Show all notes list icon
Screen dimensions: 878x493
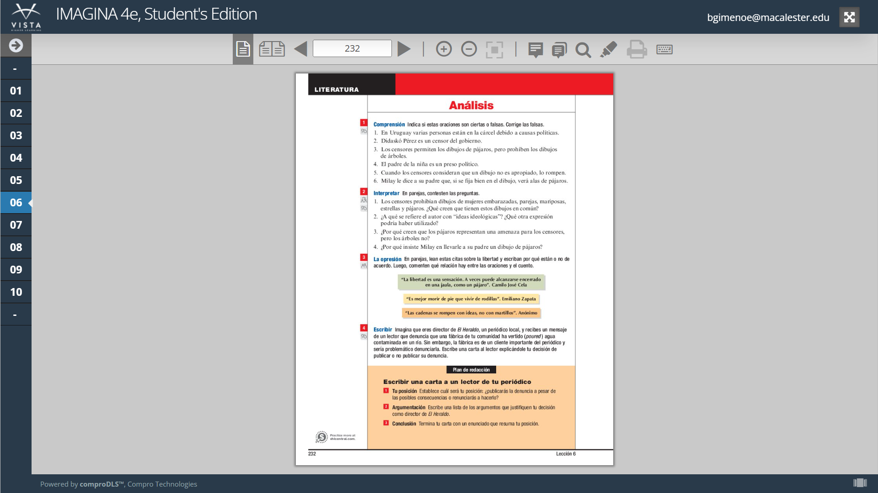[559, 49]
